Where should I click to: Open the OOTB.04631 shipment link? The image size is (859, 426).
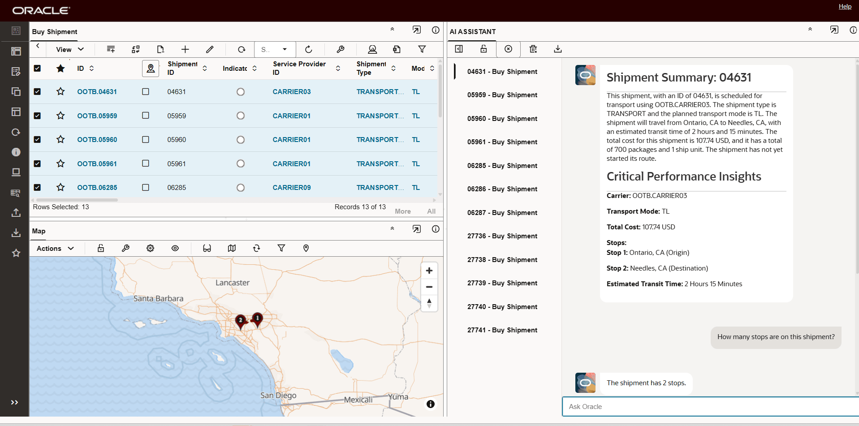coord(97,92)
